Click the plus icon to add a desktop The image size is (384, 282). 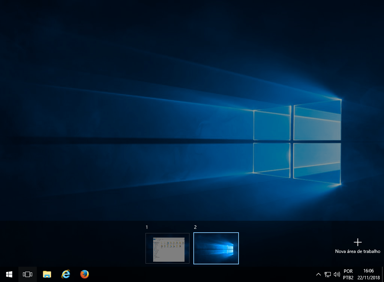click(358, 242)
